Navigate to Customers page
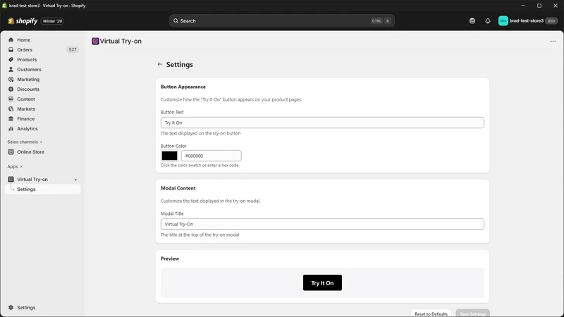 [x=43, y=69]
